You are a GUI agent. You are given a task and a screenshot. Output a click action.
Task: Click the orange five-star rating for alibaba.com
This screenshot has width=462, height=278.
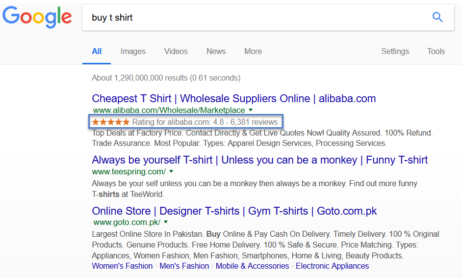[x=110, y=122]
